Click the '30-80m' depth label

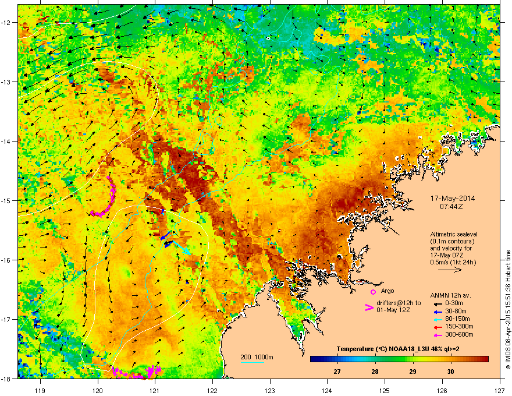456,312
